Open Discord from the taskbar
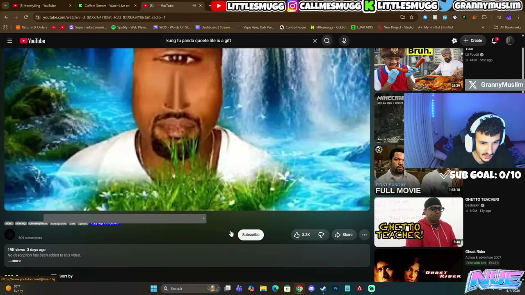 [x=311, y=288]
